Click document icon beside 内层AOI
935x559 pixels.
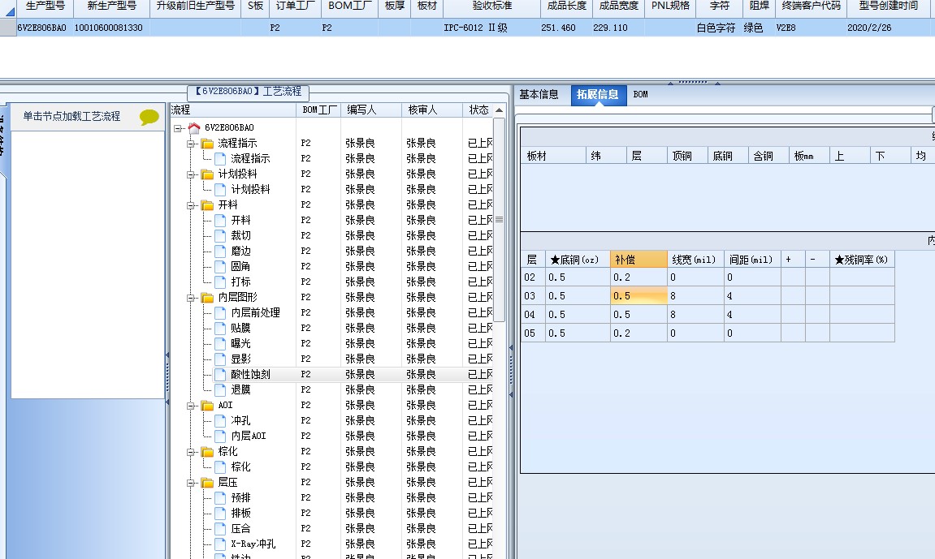click(220, 436)
